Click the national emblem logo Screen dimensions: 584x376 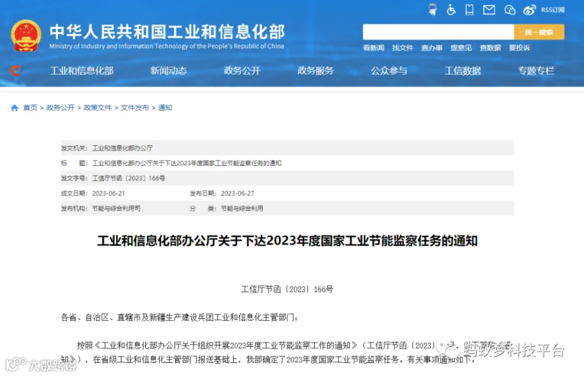click(26, 36)
